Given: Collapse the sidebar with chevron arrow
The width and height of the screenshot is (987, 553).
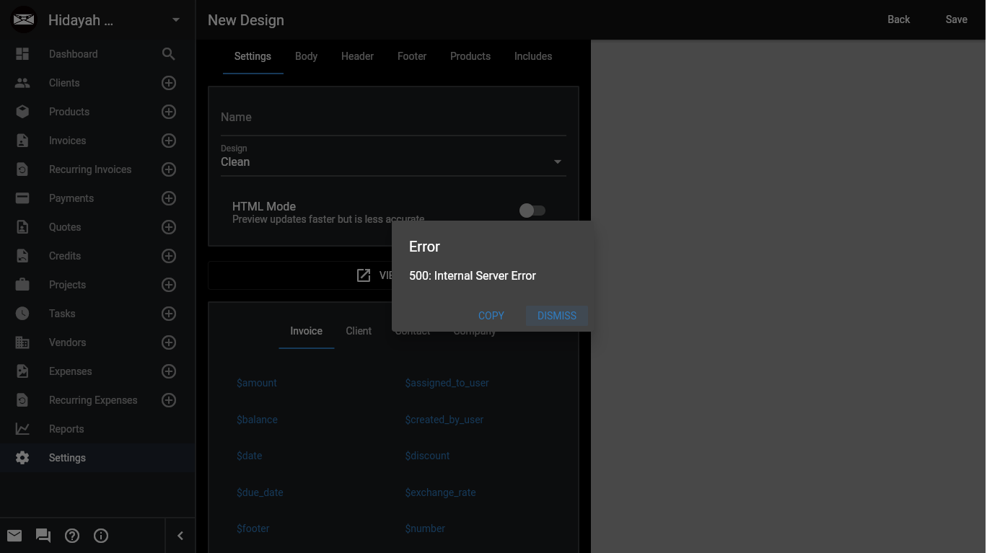Looking at the screenshot, I should pyautogui.click(x=180, y=536).
